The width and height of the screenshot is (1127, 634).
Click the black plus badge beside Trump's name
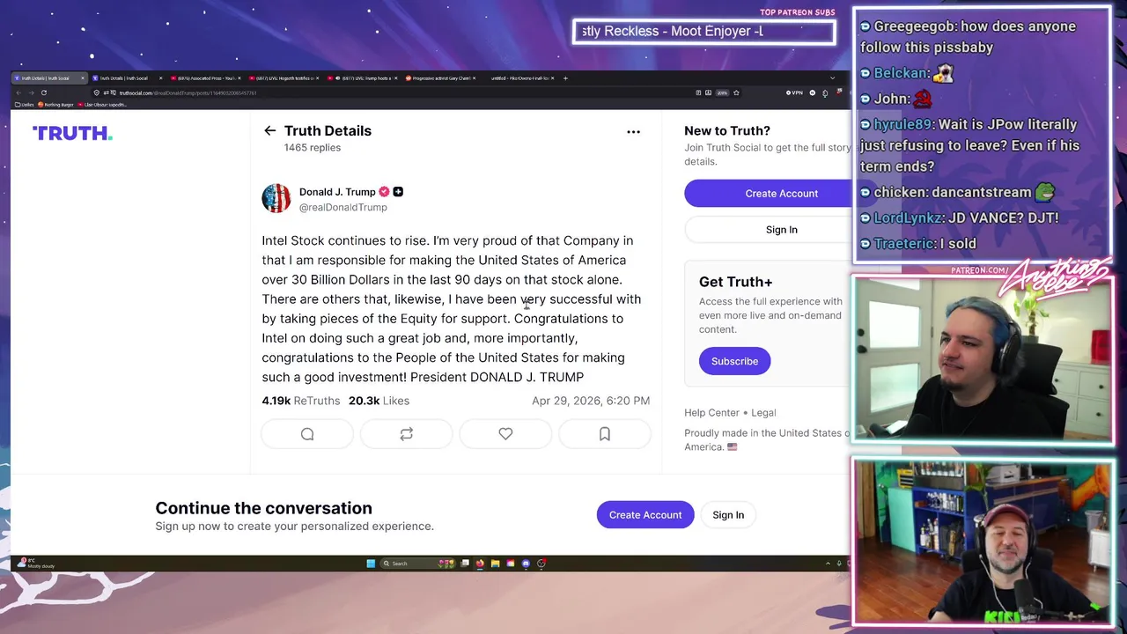point(398,192)
